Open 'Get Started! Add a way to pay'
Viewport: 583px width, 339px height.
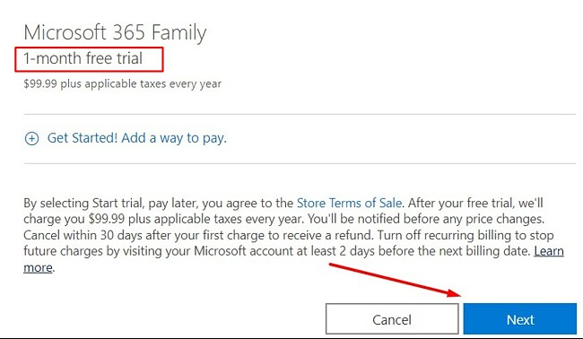coord(137,138)
